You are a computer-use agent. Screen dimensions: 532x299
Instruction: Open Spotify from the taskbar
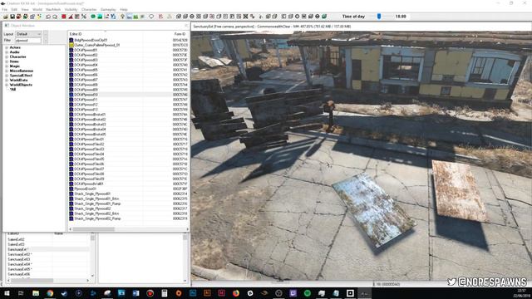coord(308,293)
